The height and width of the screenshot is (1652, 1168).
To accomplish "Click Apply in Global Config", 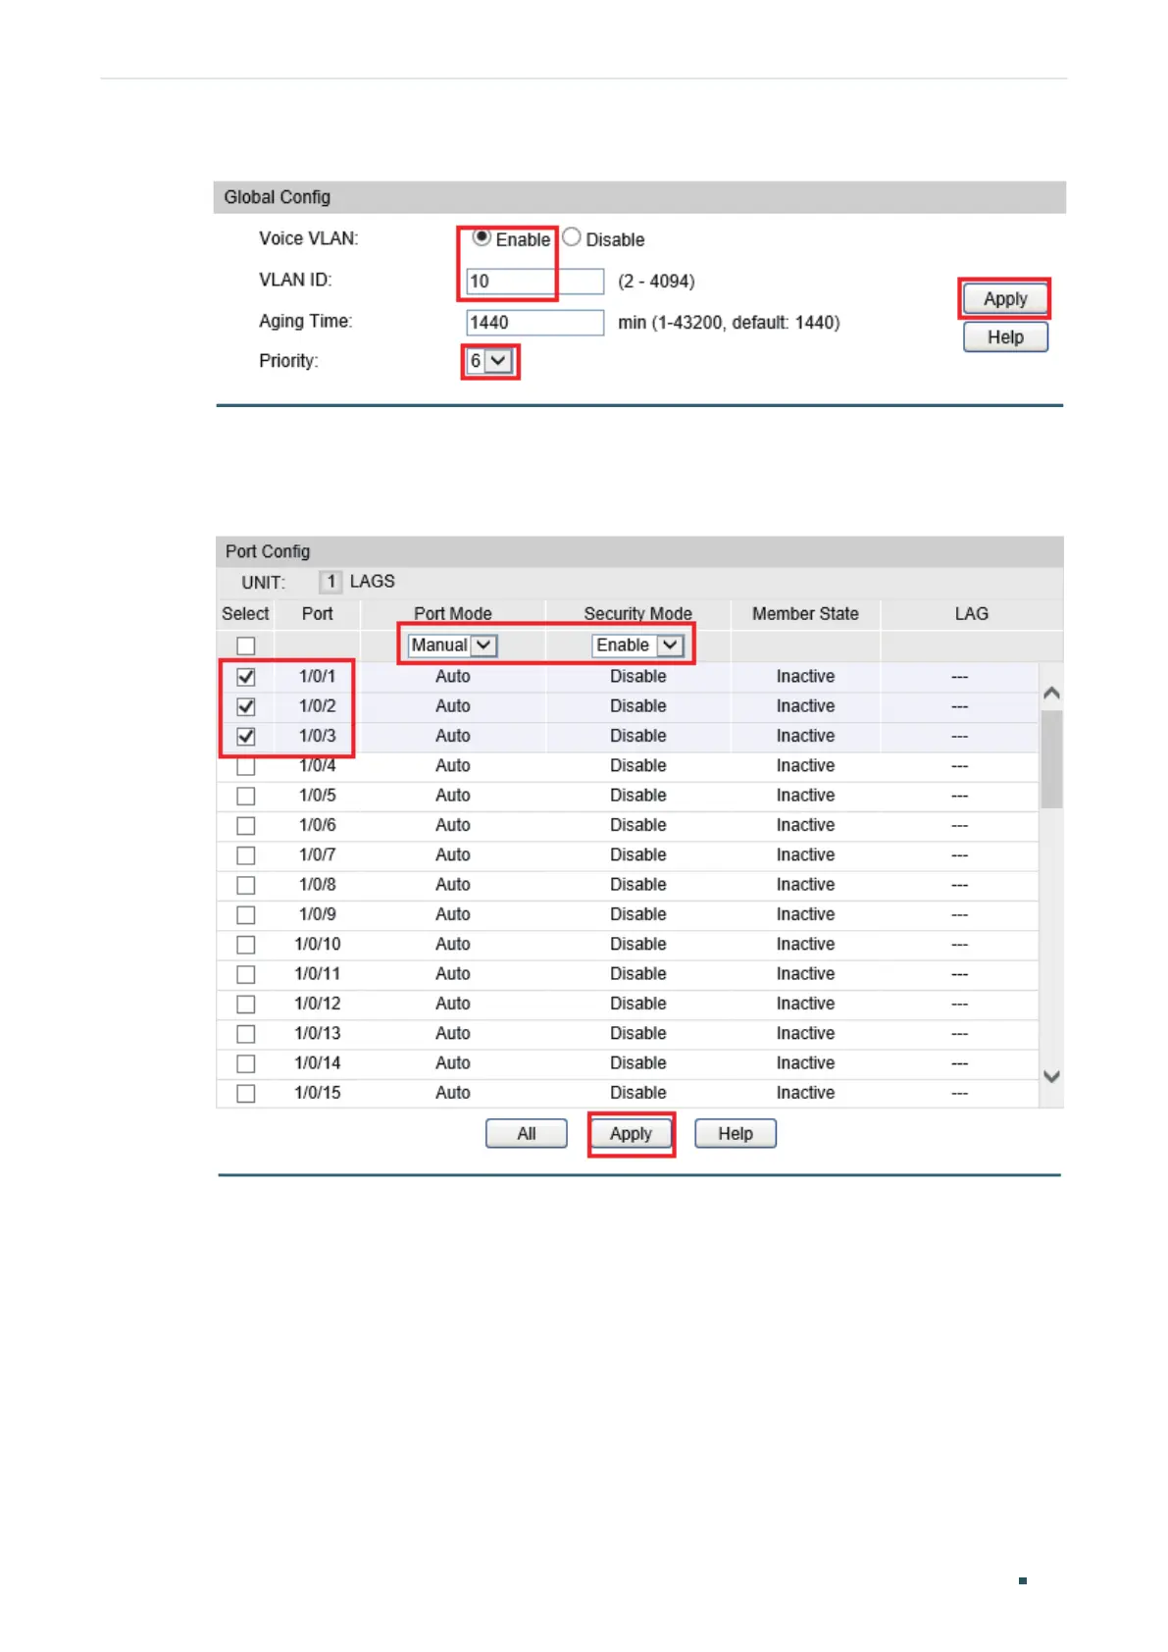I will (x=1005, y=299).
